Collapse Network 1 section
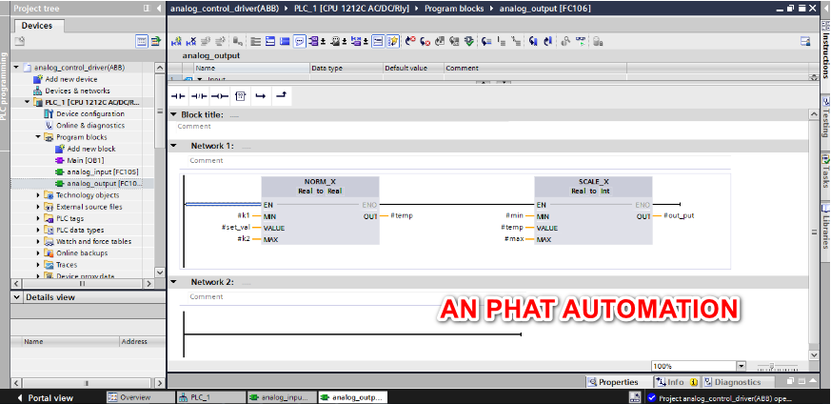Screen dimensions: 831x404 (x=173, y=146)
